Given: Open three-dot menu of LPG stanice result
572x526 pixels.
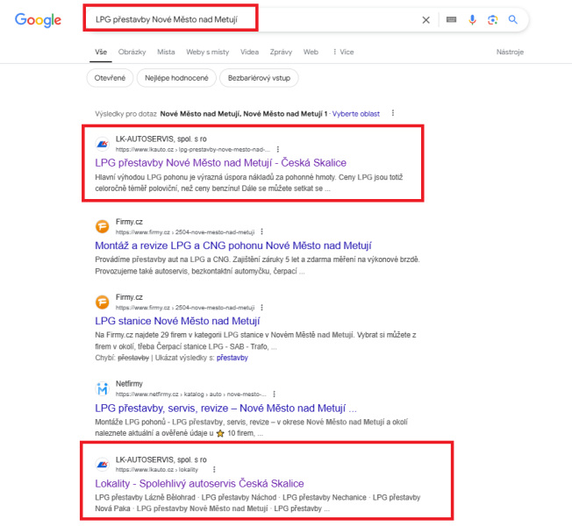Looking at the screenshot, I should click(262, 308).
